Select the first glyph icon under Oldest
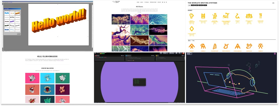Screen dimensions: 279x106 coord(191,16)
